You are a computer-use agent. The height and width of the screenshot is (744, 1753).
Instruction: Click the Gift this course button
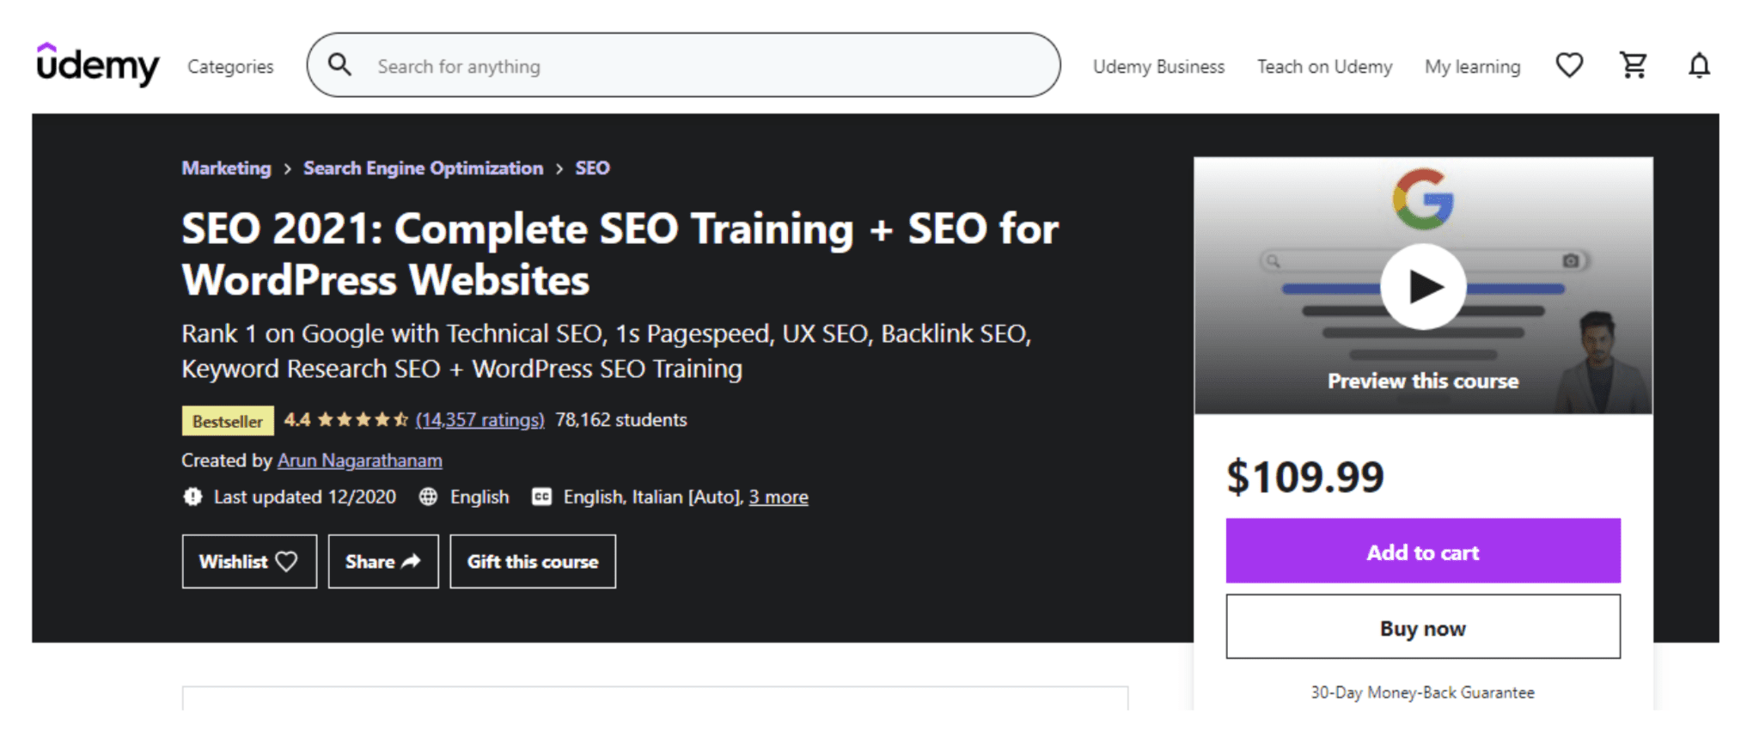click(x=533, y=561)
